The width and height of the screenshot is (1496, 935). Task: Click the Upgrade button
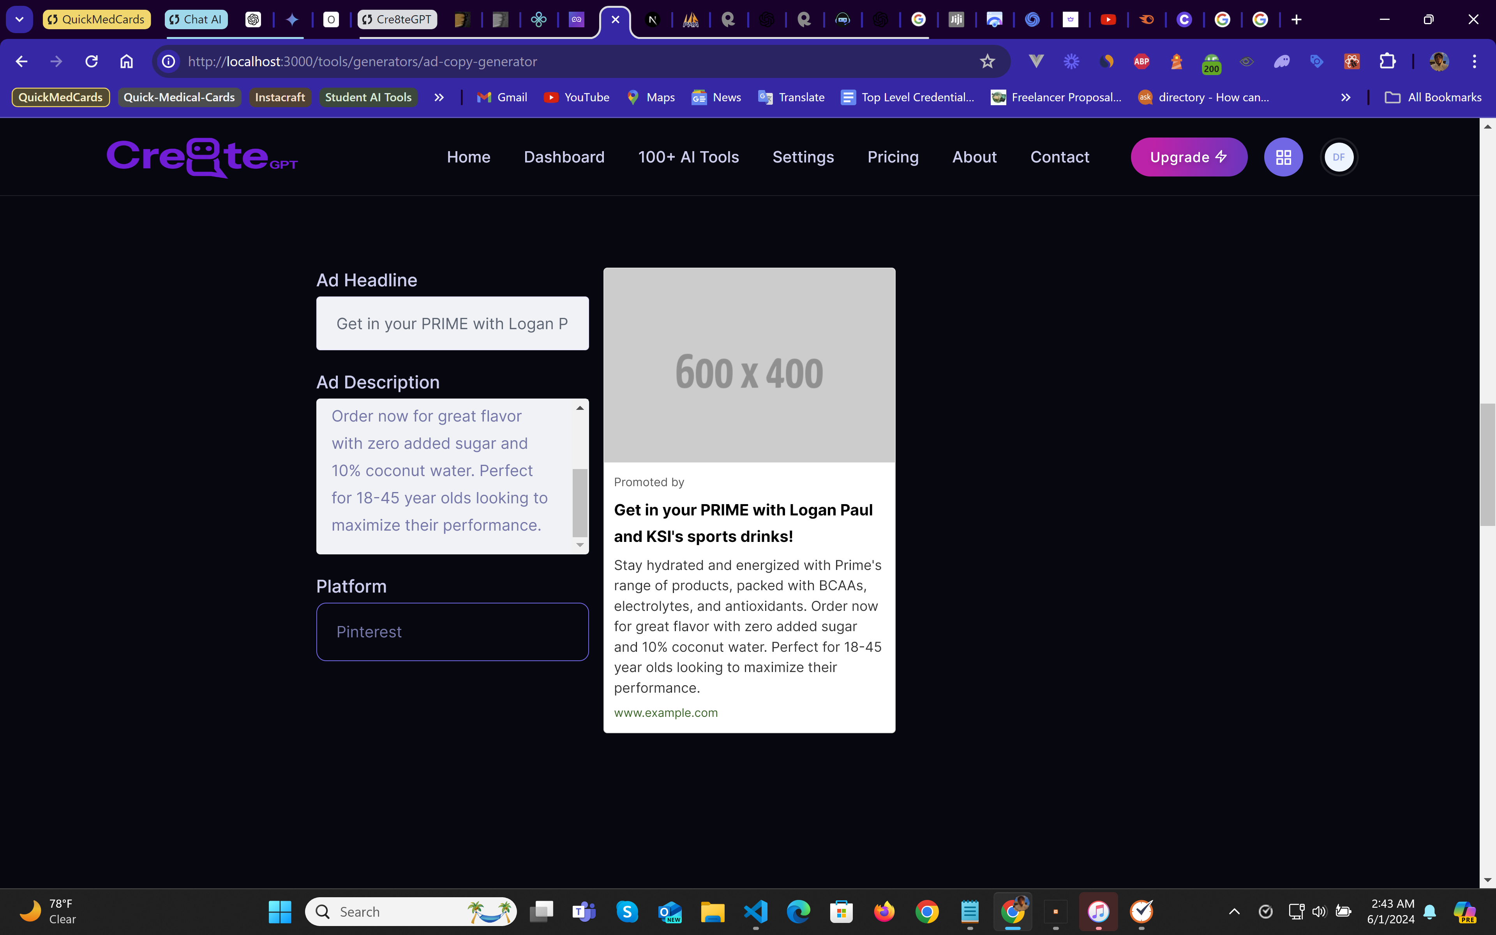tap(1188, 157)
